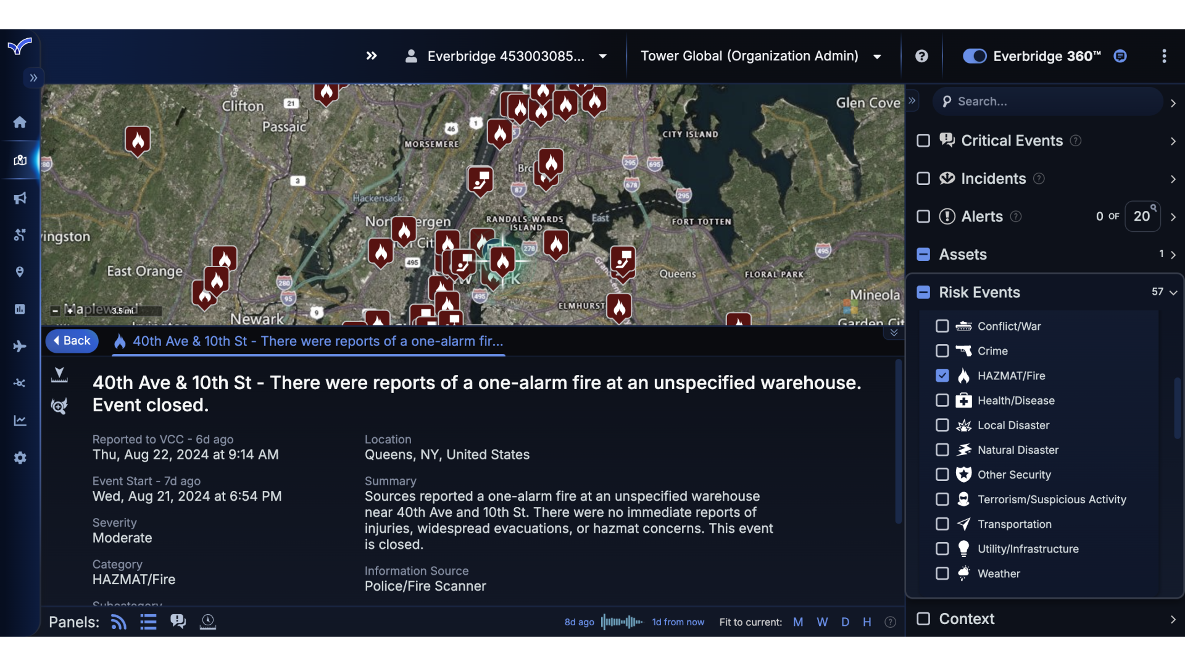The width and height of the screenshot is (1185, 666).
Task: Select the airplane travel icon in the sidebar
Action: click(20, 346)
